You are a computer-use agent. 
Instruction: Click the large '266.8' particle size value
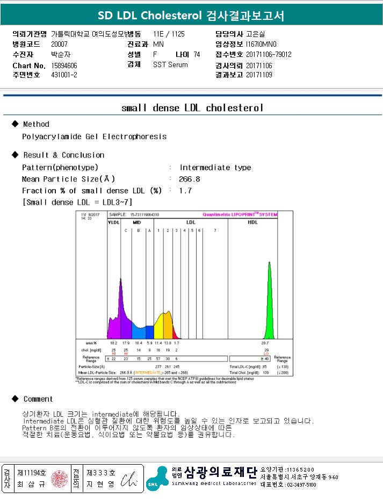[x=190, y=179]
